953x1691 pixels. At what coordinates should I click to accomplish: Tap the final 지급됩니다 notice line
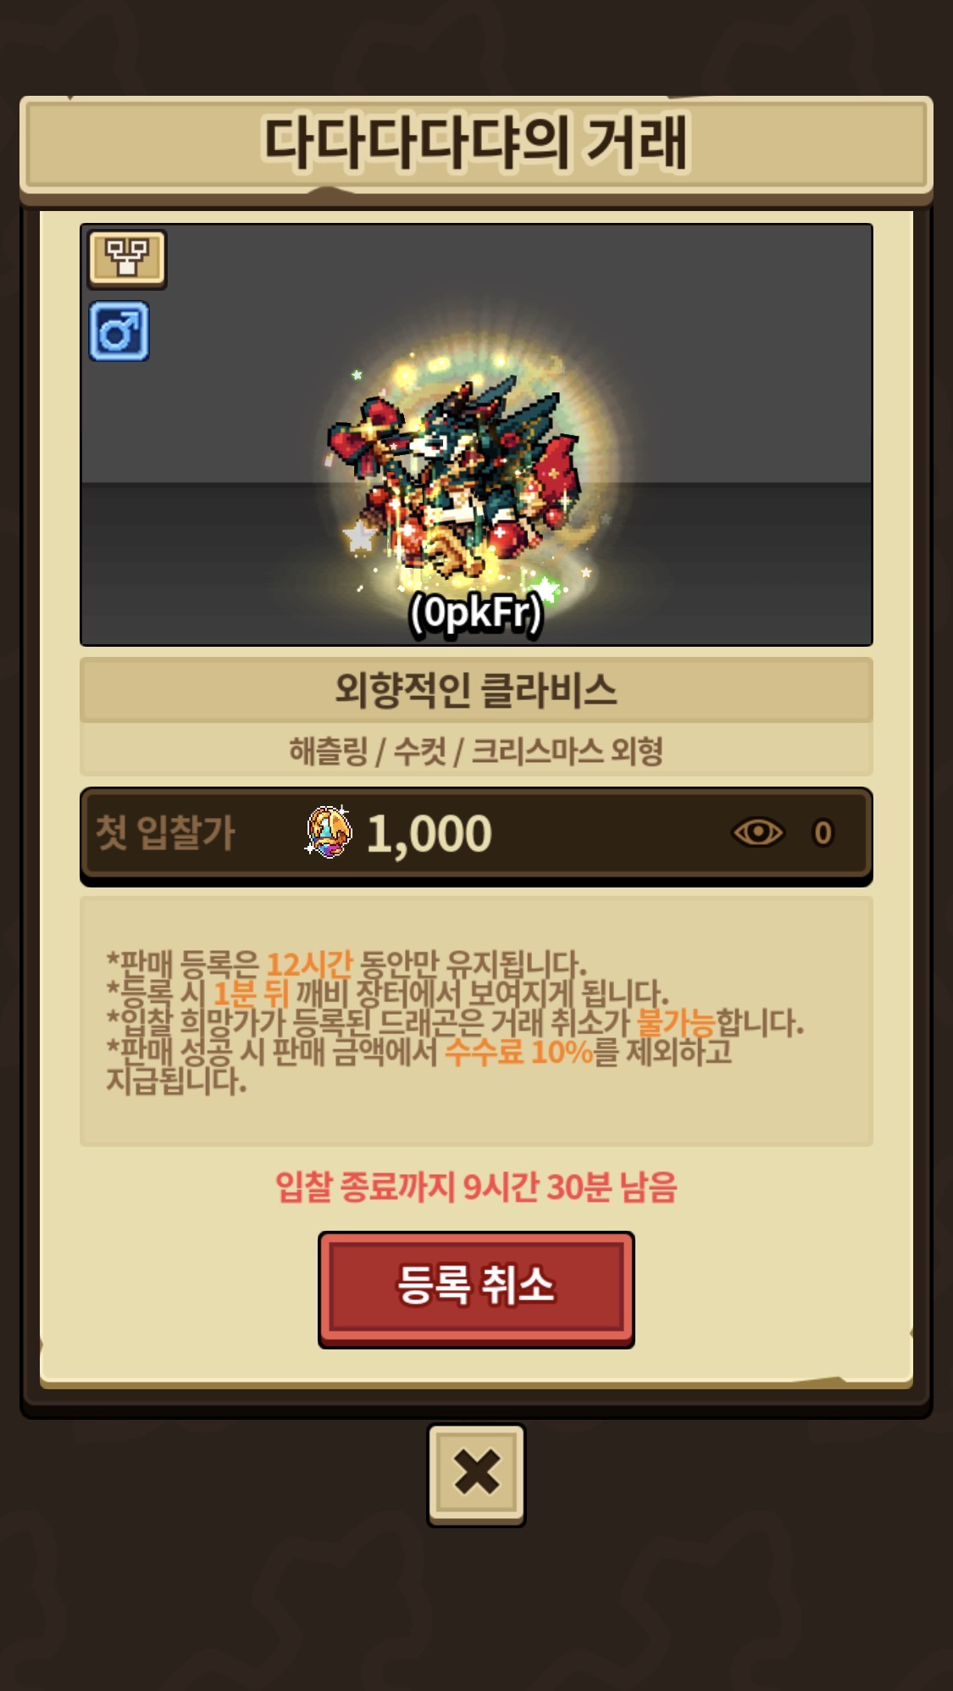[176, 1081]
